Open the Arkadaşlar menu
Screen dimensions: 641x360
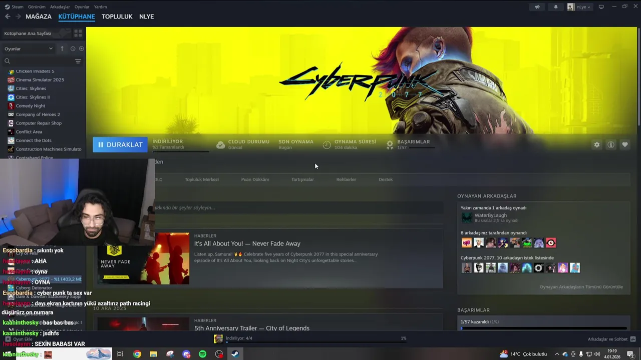click(x=60, y=7)
